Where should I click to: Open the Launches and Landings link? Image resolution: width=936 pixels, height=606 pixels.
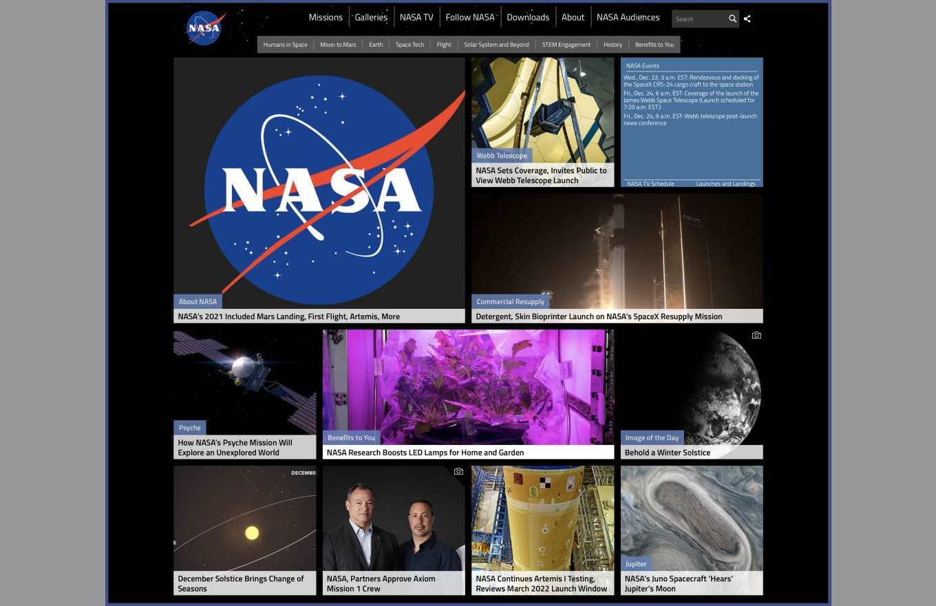click(x=725, y=184)
